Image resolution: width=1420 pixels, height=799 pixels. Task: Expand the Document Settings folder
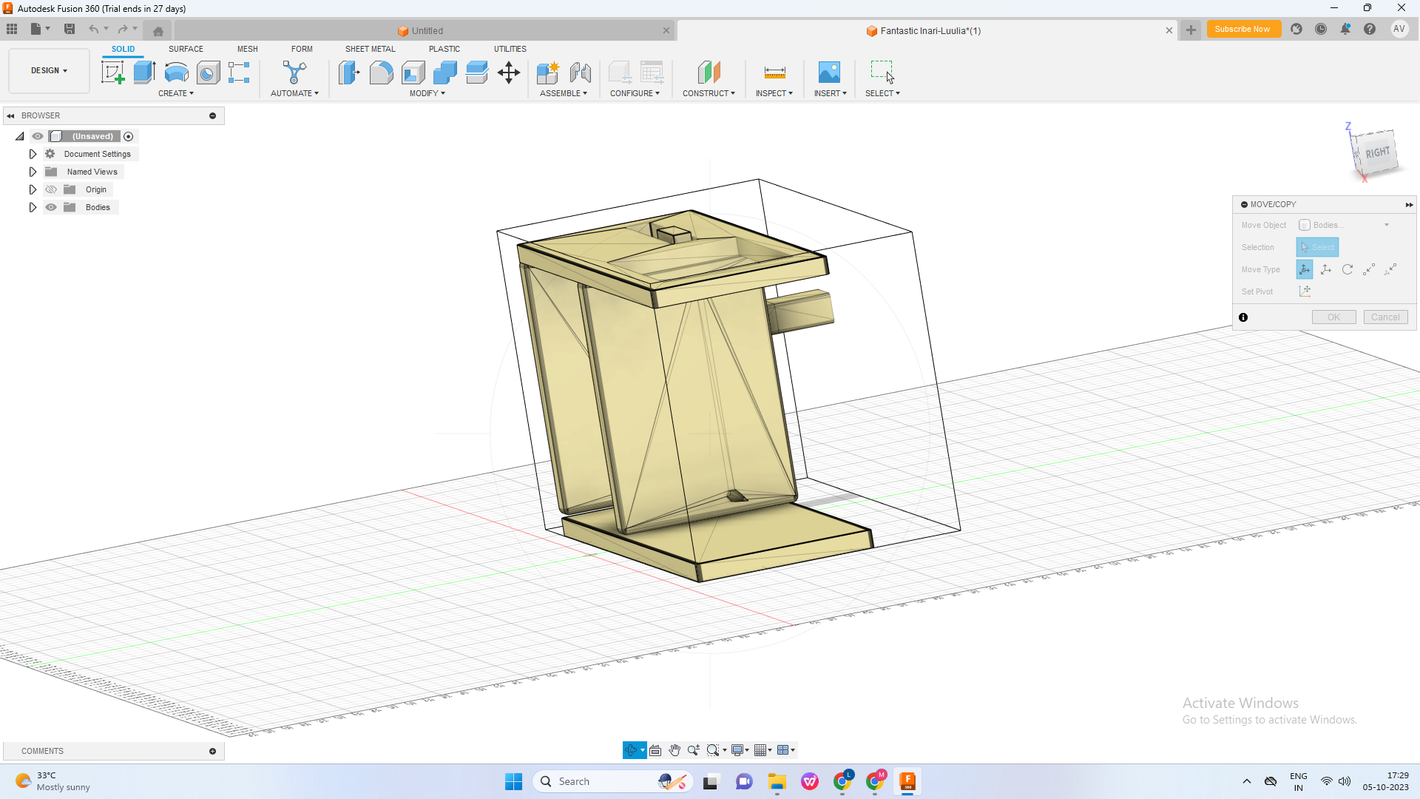pos(33,154)
